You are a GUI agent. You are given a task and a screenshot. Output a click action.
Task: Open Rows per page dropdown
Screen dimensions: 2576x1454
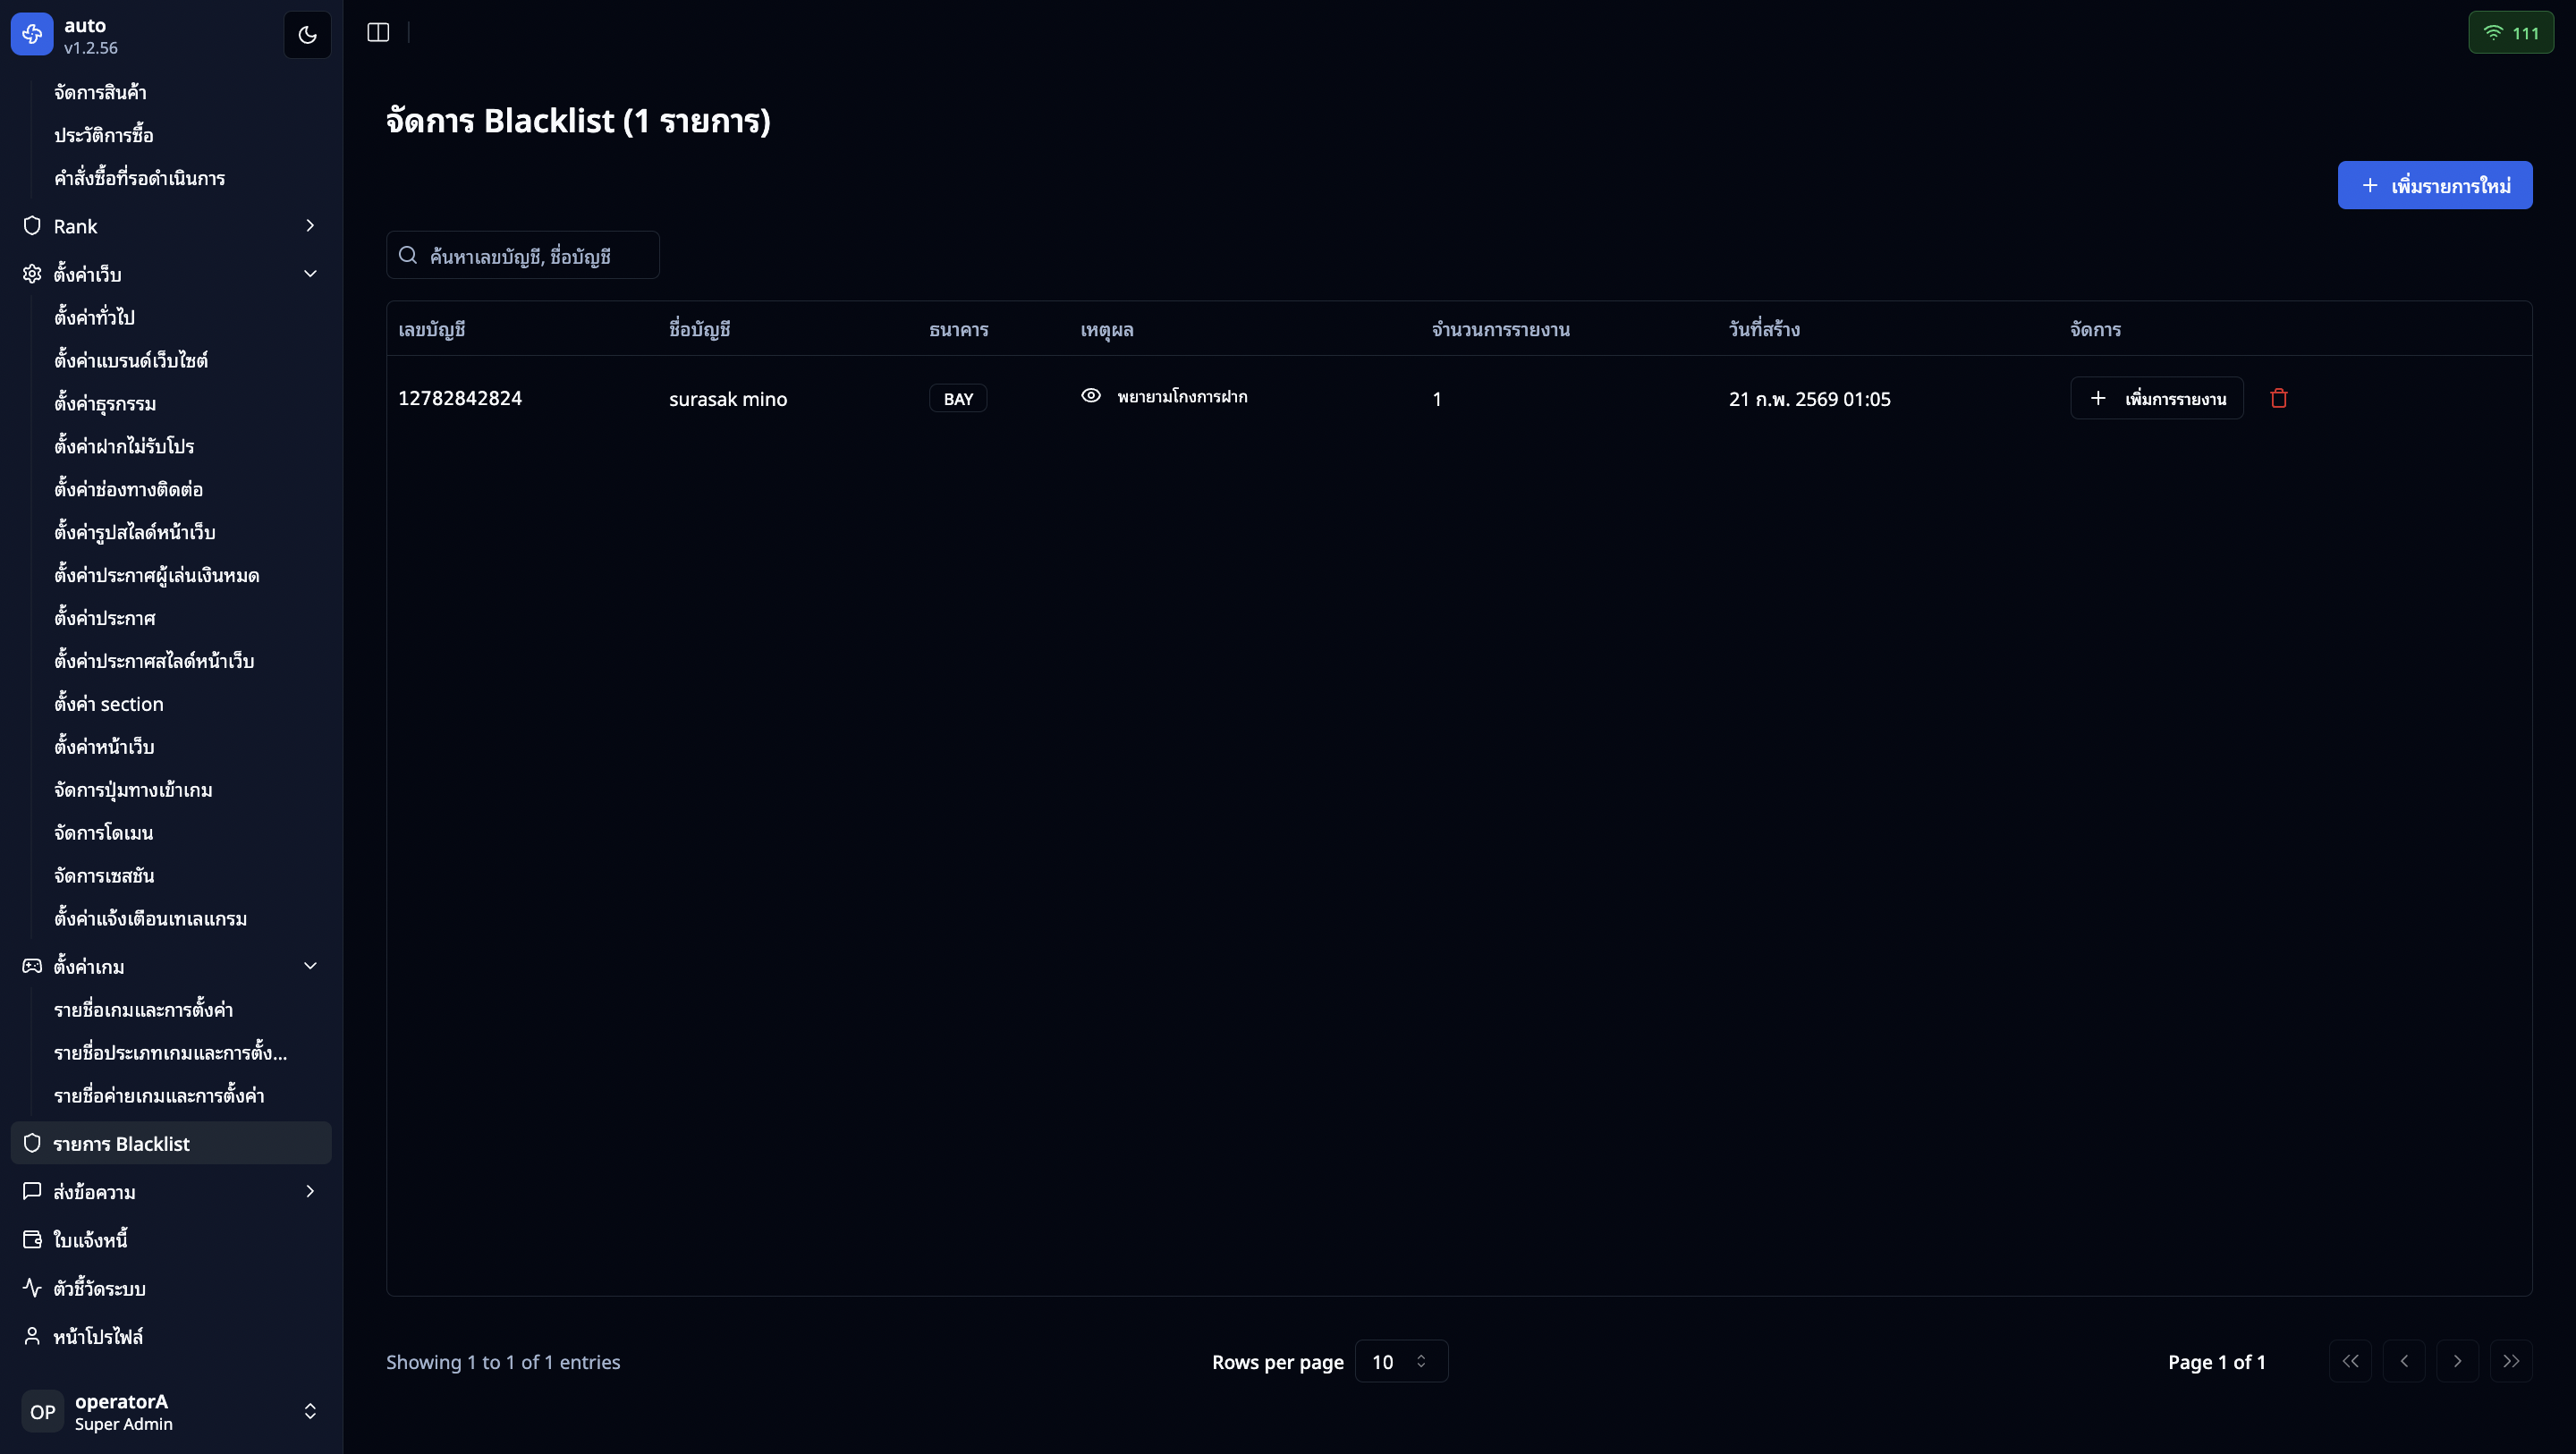(1400, 1361)
